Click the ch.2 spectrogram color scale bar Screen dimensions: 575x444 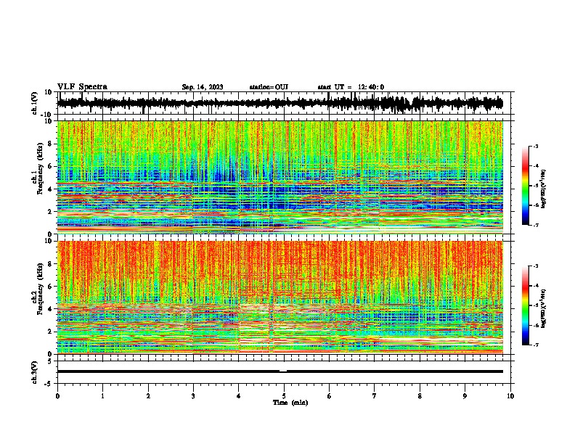(x=526, y=305)
